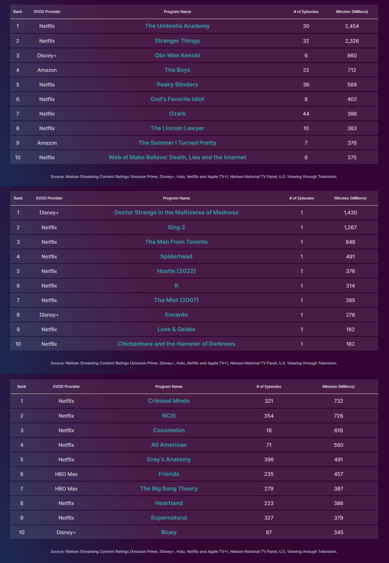389x563 pixels.
Task: Click HBO Max provider in Friends row
Action: tap(66, 474)
